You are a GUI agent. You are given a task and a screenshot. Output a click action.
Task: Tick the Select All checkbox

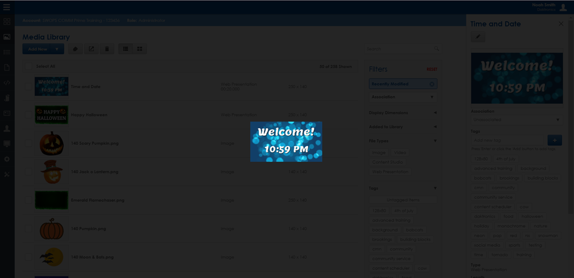coord(28,66)
